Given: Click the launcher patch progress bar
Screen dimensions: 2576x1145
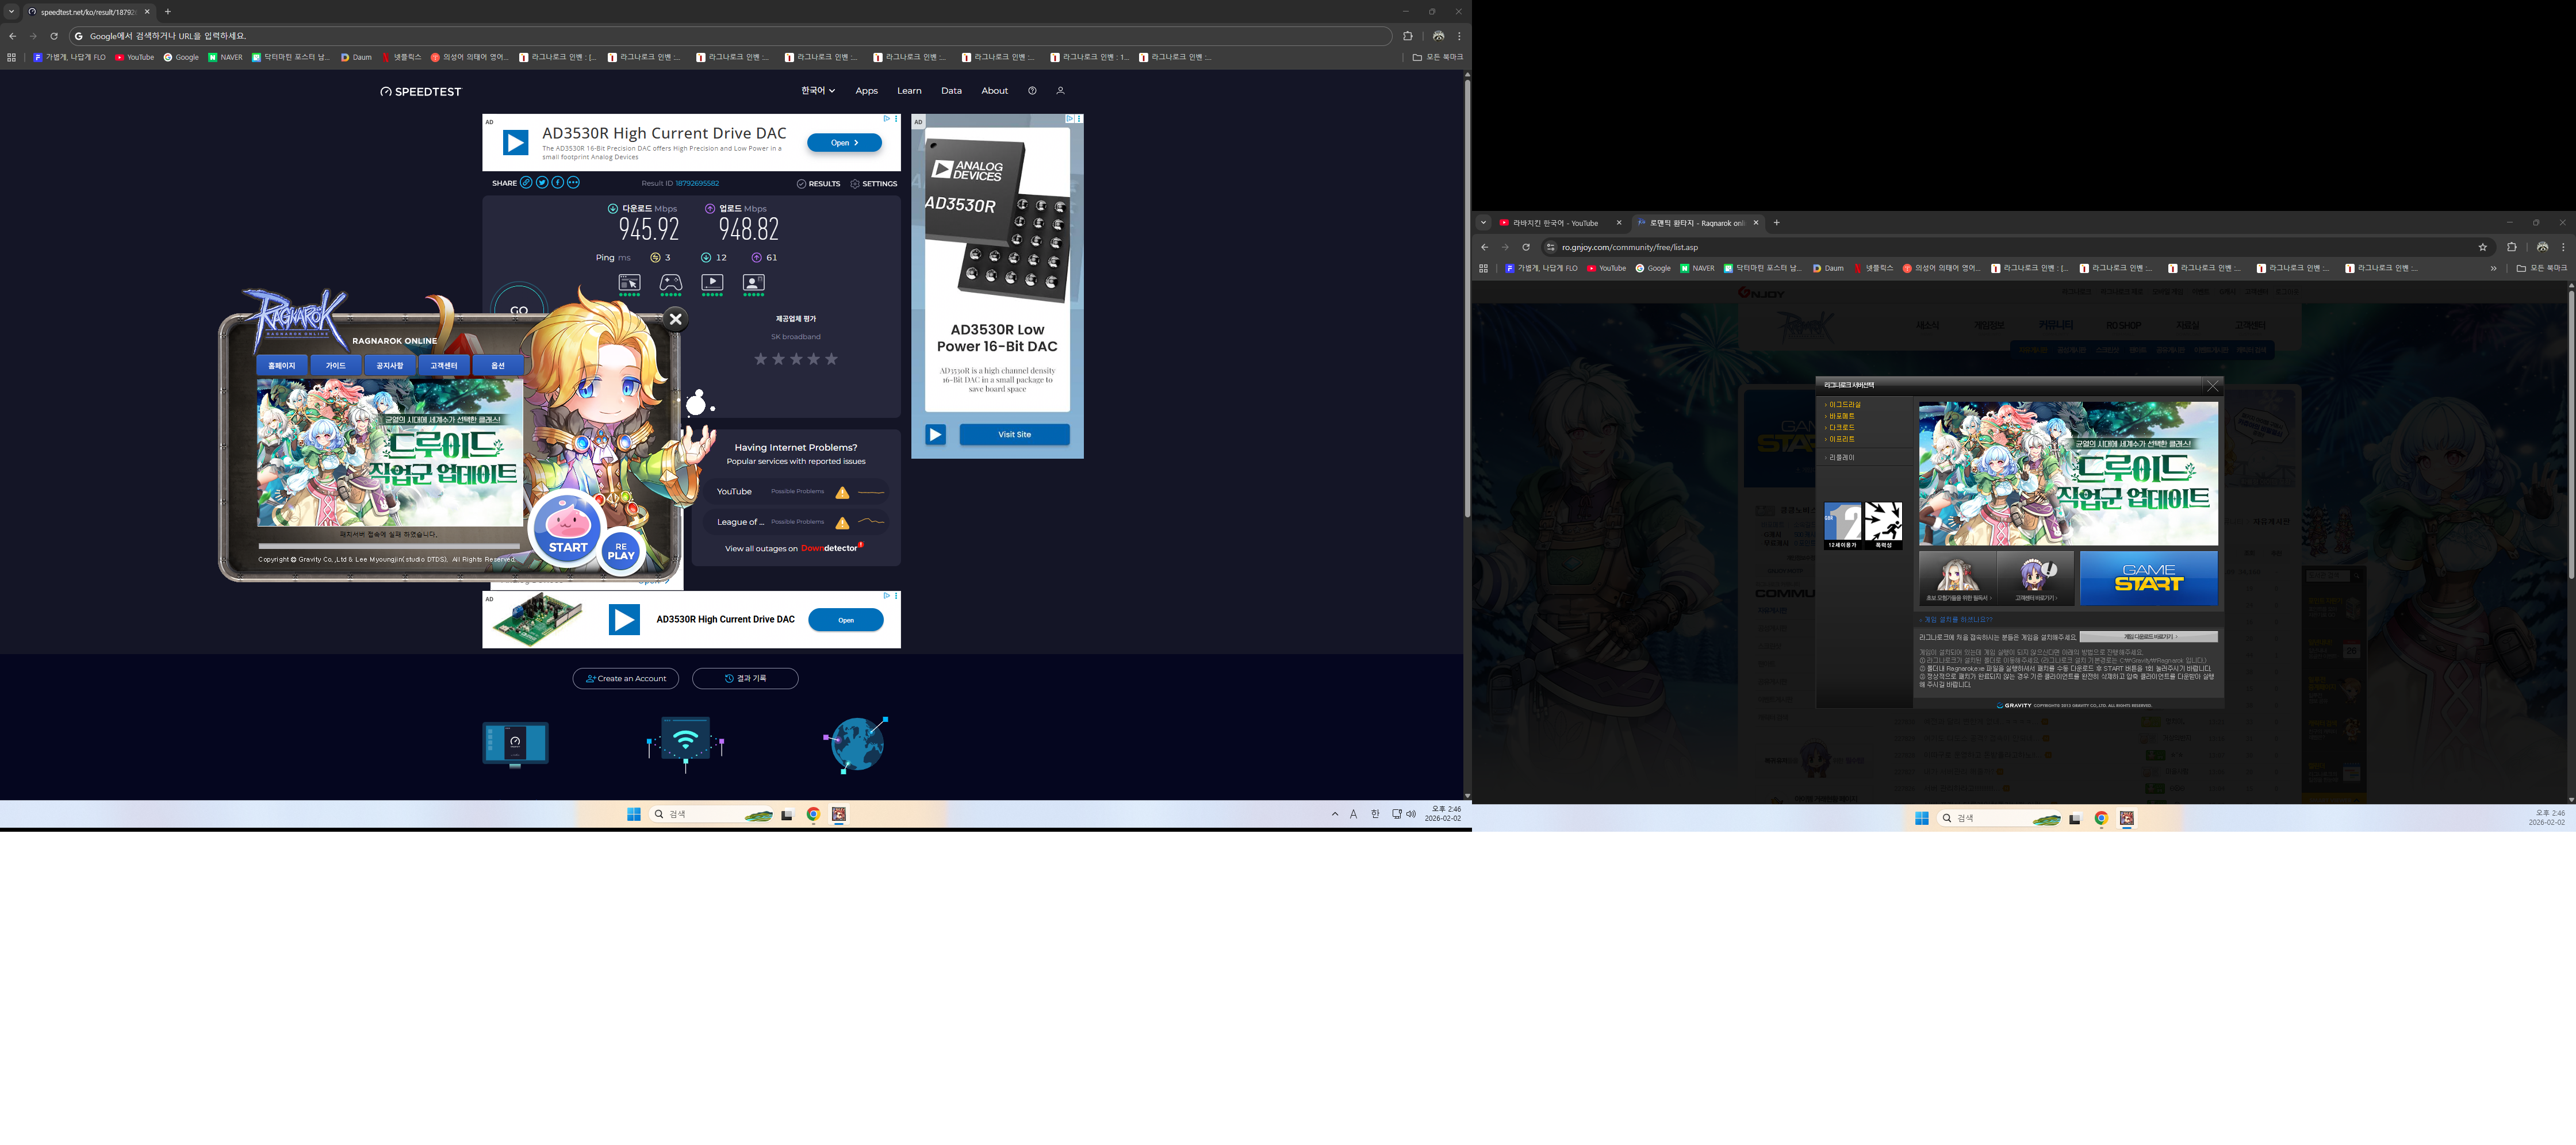Looking at the screenshot, I should point(388,546).
